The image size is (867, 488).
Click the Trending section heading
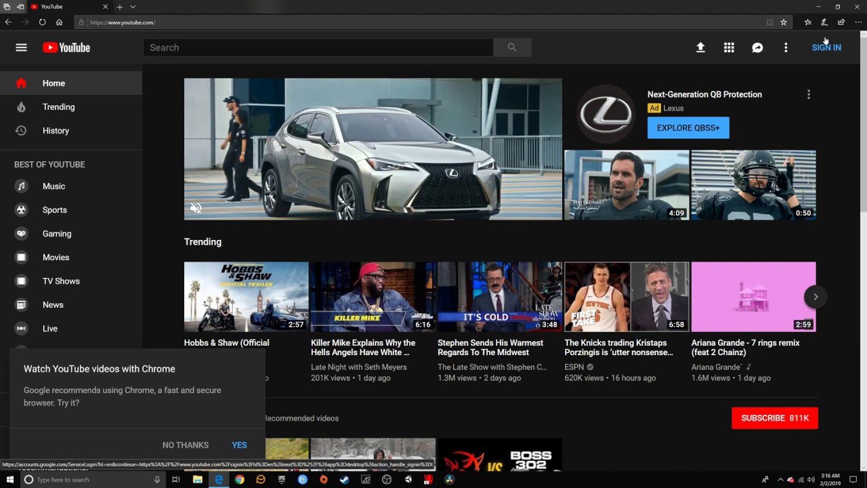tap(203, 242)
